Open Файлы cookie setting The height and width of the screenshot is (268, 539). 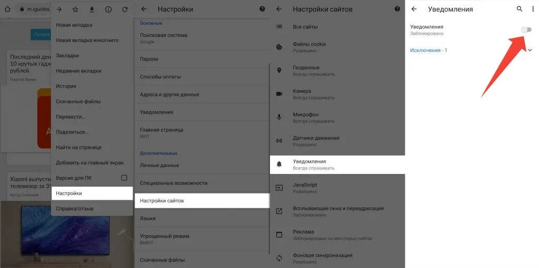(337, 47)
